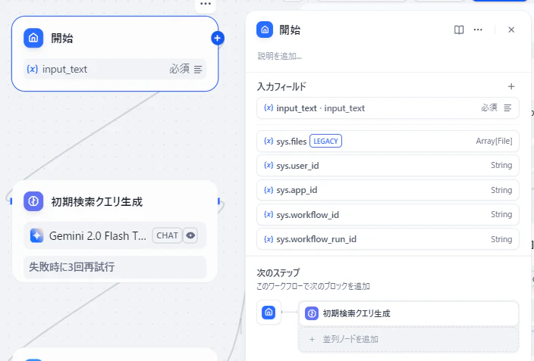The width and height of the screenshot is (534, 361).
Task: Click the 失敗時に3回再試行 retry row
Action: (115, 267)
